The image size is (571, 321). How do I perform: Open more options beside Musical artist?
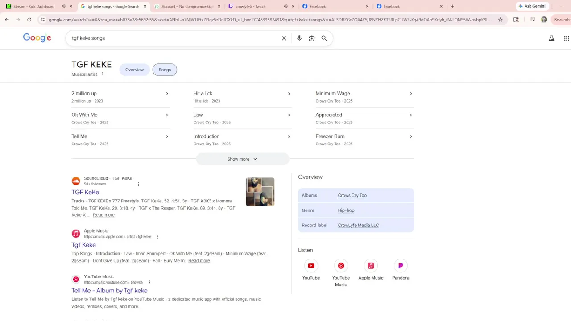(x=102, y=74)
